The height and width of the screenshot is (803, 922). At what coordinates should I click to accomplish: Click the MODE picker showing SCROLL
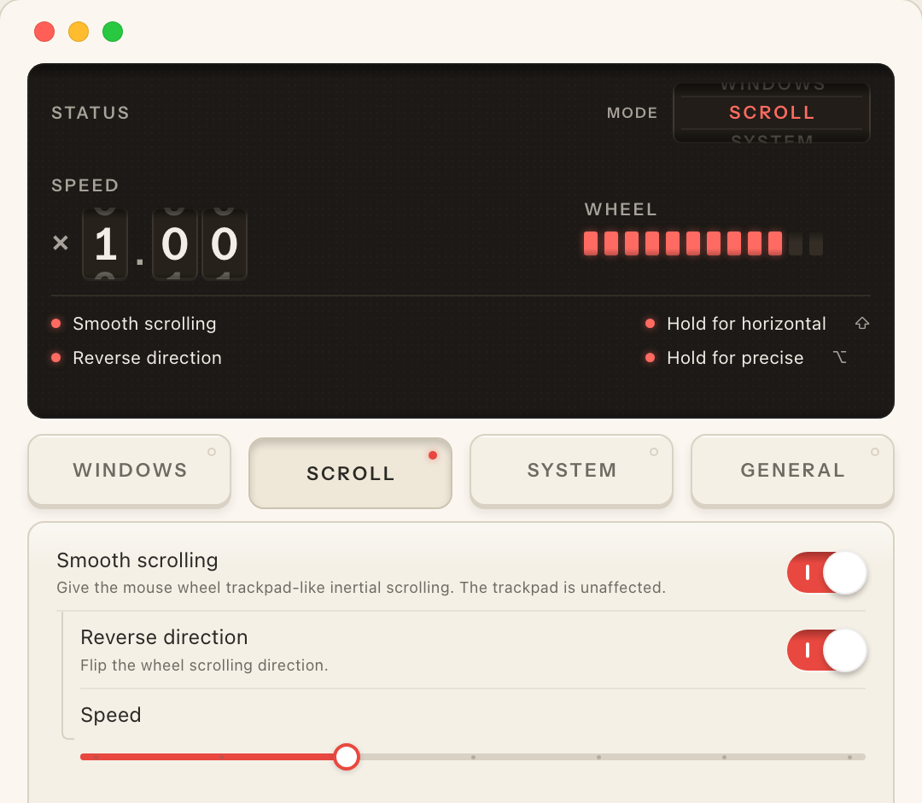[x=772, y=113]
